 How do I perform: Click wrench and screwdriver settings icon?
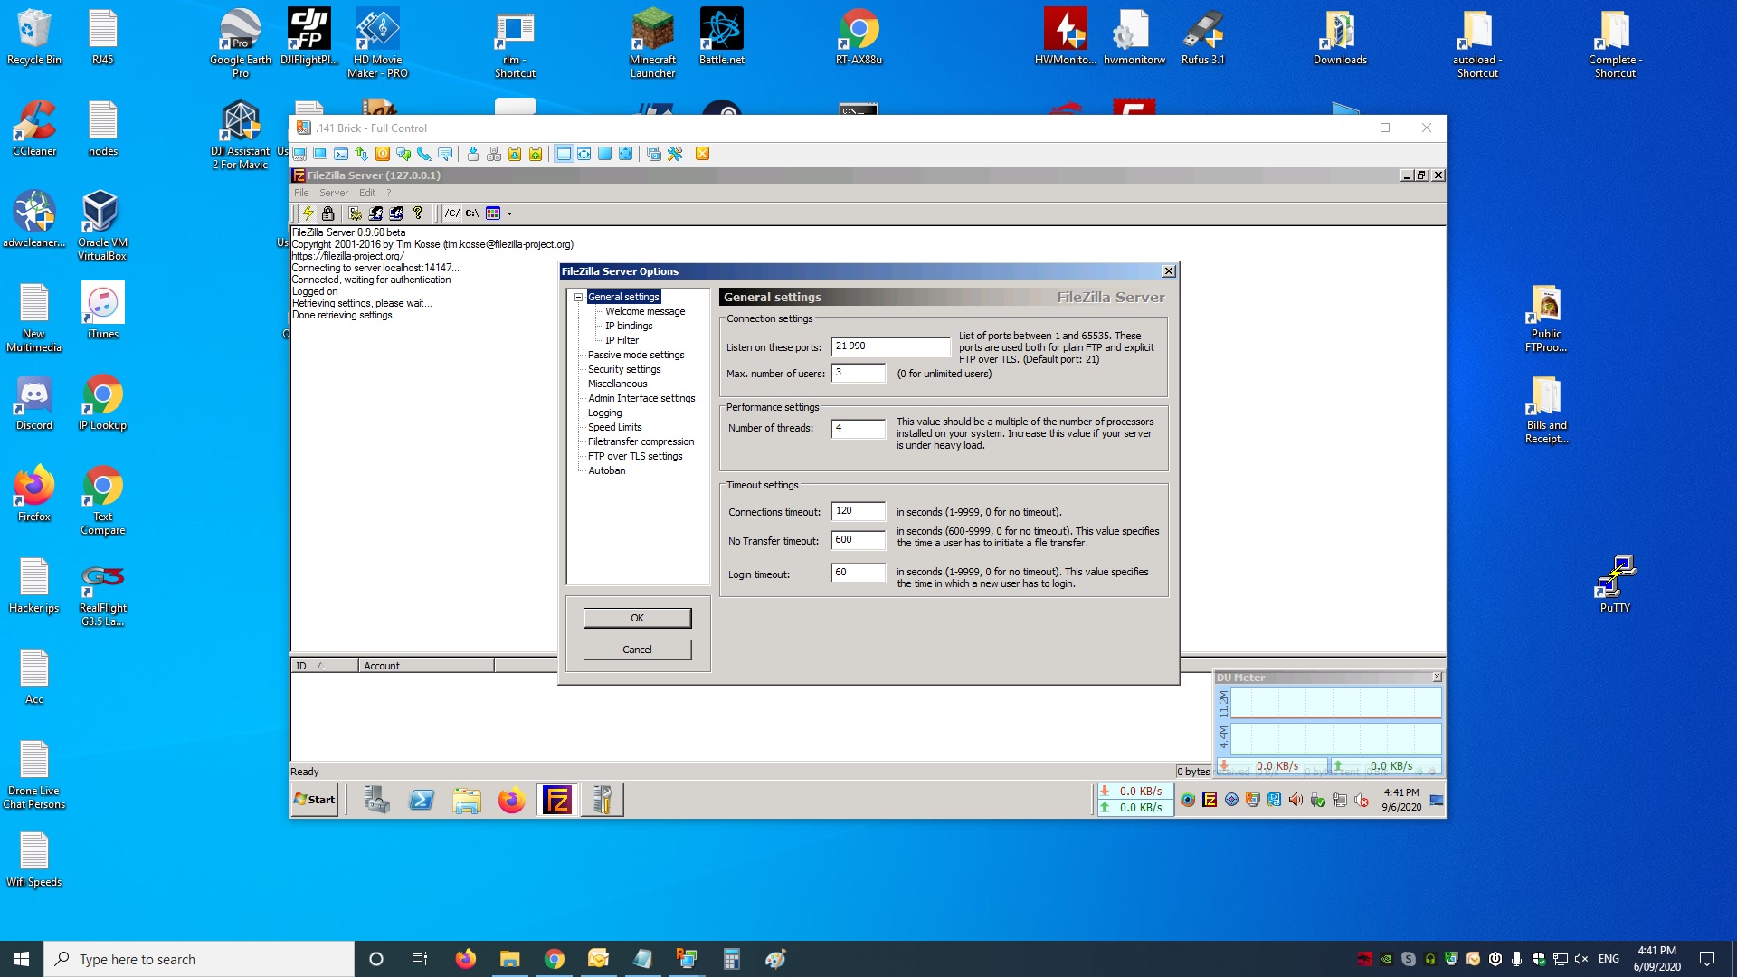675,154
